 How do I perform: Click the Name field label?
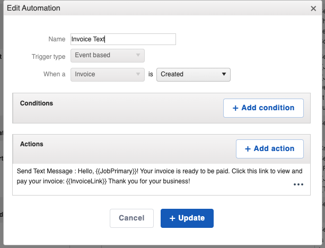point(57,39)
